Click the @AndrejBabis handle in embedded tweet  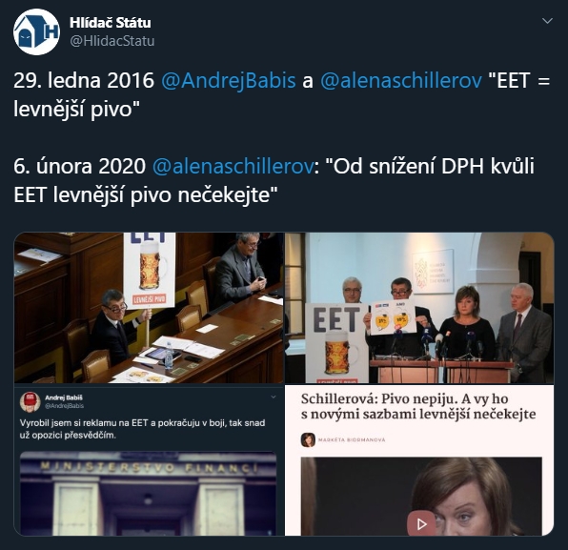[x=64, y=406]
